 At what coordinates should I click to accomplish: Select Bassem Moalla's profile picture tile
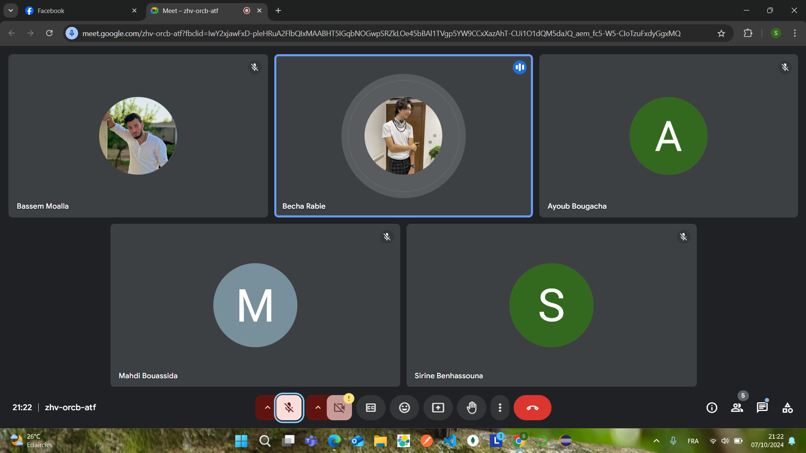(x=138, y=136)
